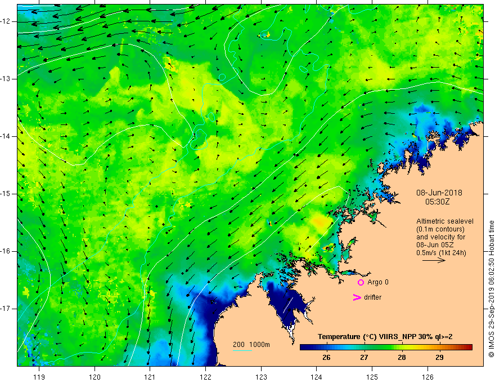Screen dimensions: 495x383
Task: Click the colorbar tick label '29'
Action: click(x=439, y=358)
